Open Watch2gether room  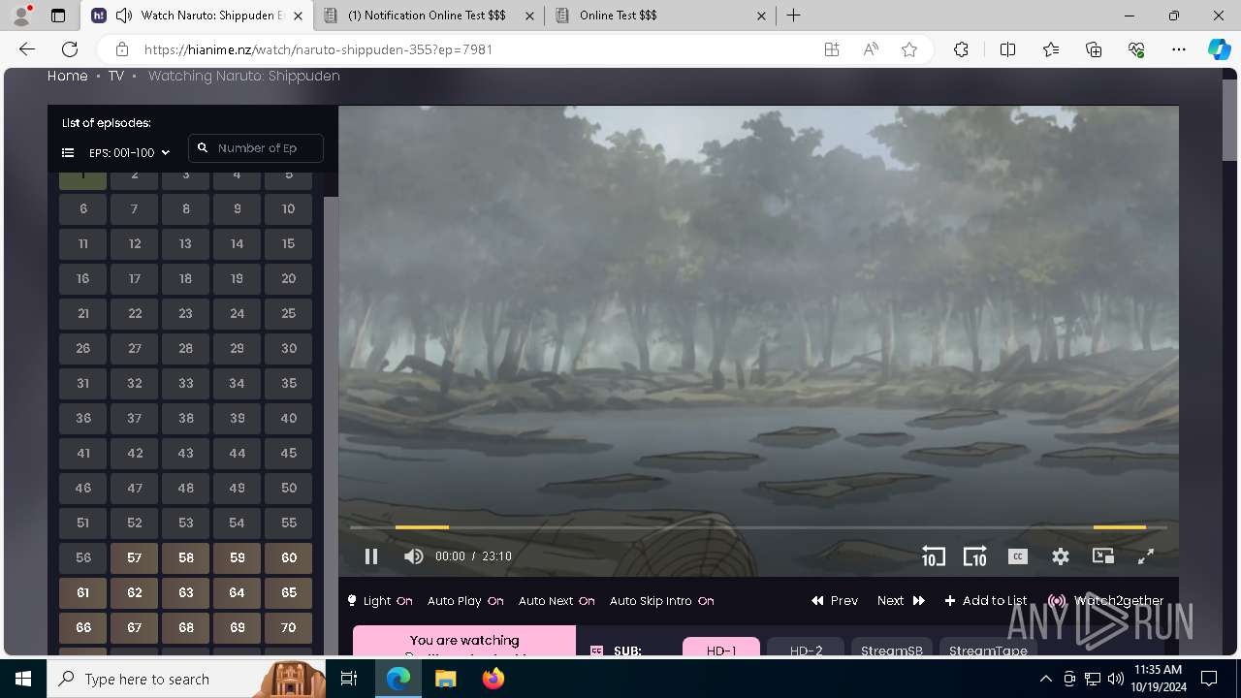(1106, 601)
